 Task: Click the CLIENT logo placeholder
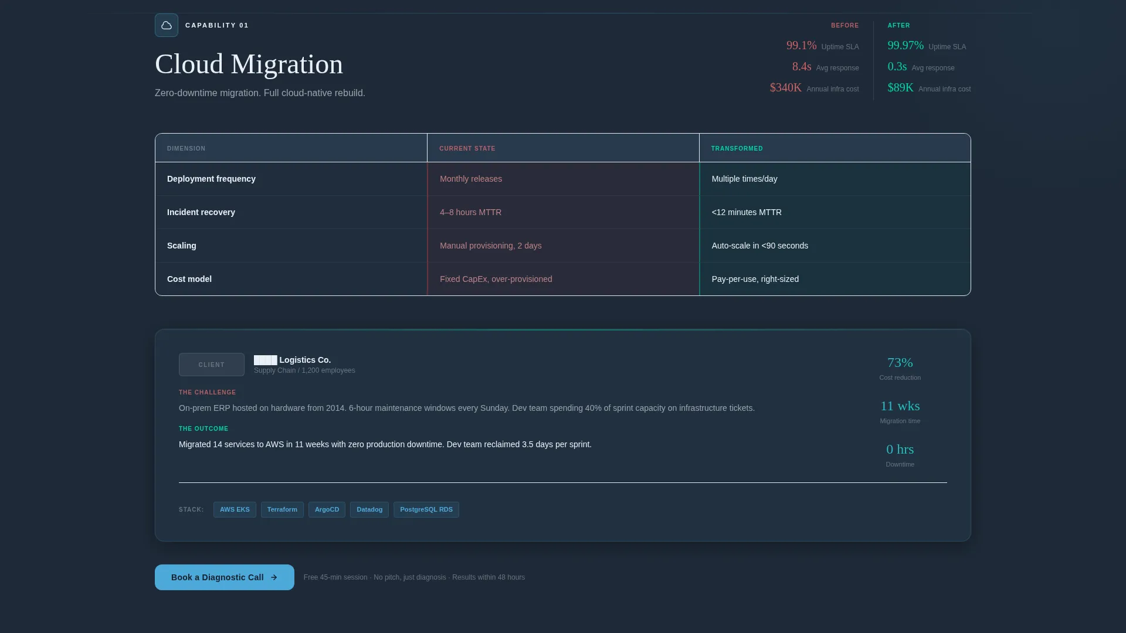click(212, 365)
